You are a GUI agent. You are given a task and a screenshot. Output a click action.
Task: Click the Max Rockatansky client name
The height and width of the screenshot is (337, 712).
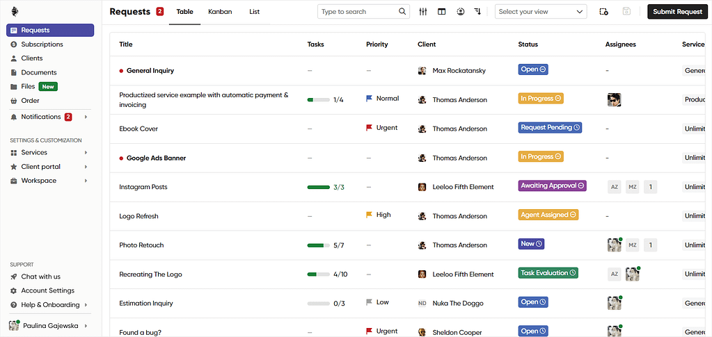[x=459, y=71]
